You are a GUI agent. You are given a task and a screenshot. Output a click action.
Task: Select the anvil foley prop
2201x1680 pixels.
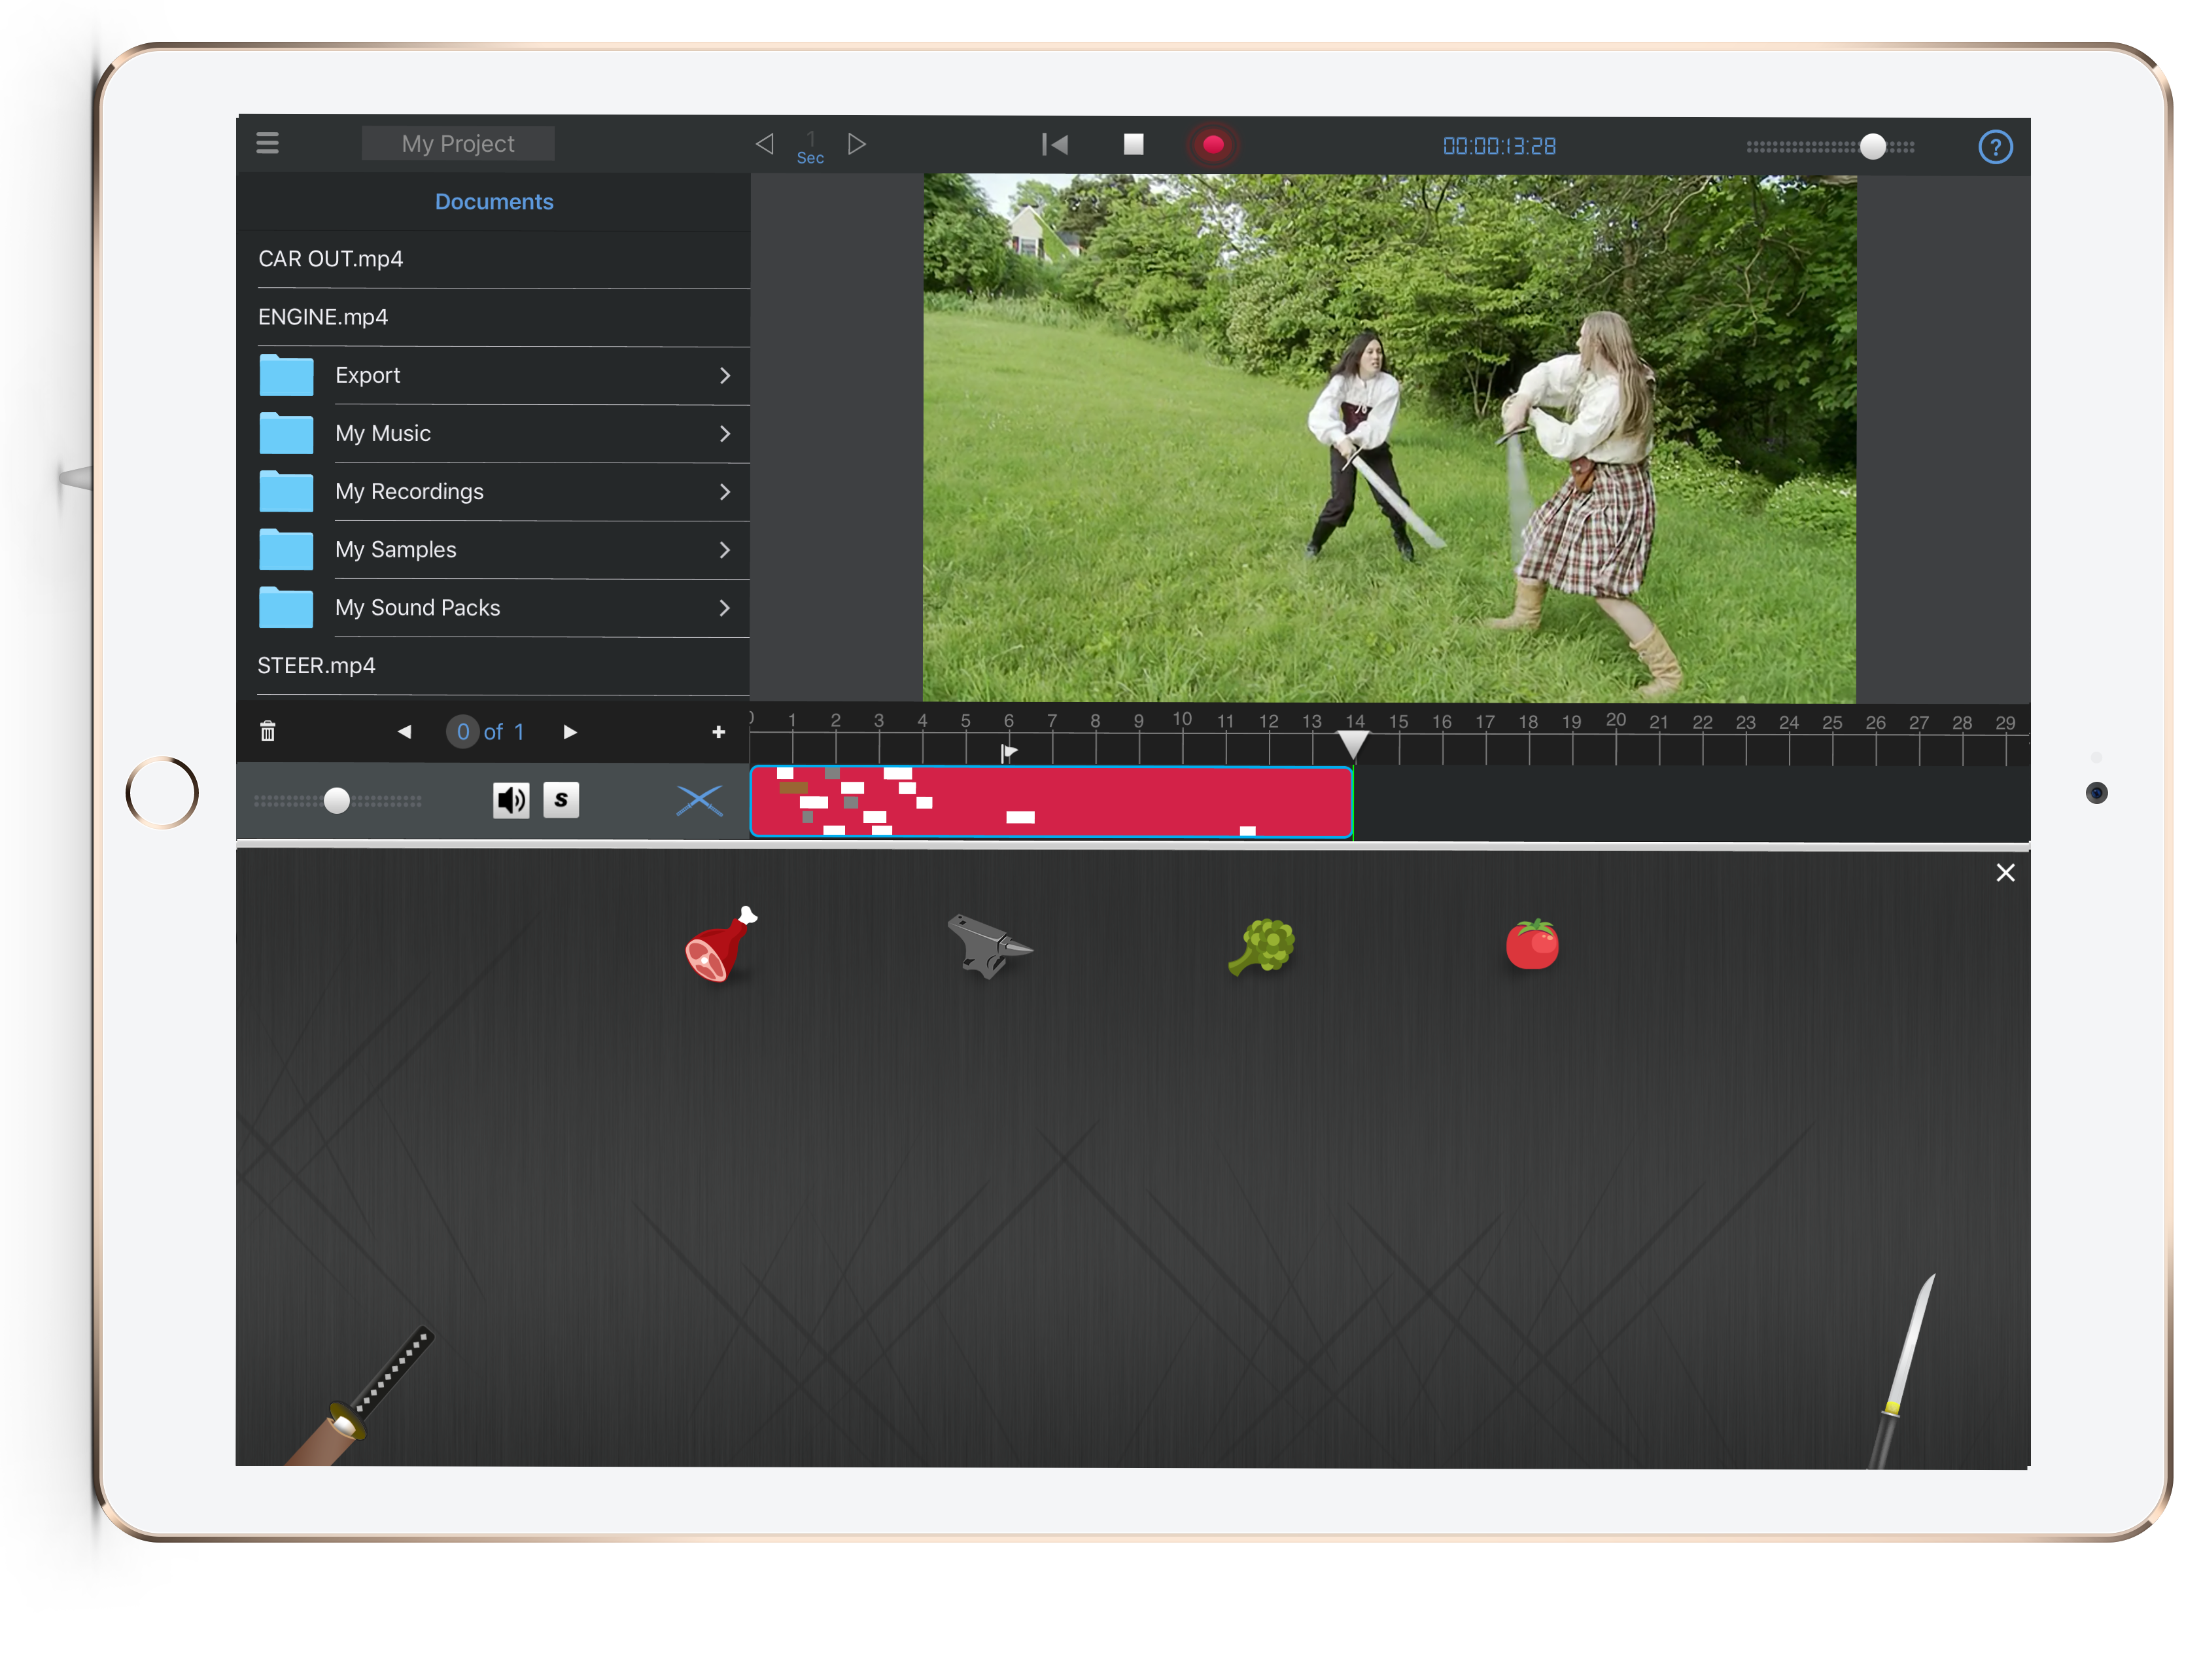click(x=990, y=945)
